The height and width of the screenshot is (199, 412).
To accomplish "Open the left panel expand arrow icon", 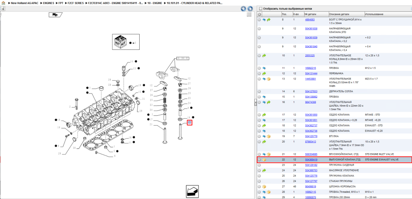I will [x=3, y=9].
